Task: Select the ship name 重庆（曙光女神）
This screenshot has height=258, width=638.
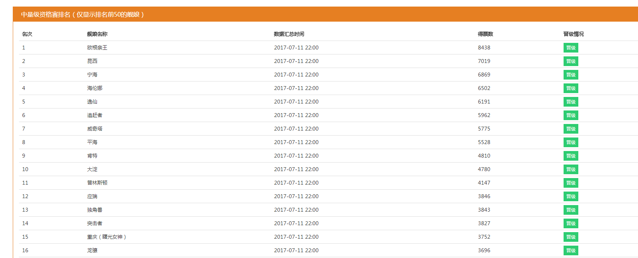Action: pos(107,237)
